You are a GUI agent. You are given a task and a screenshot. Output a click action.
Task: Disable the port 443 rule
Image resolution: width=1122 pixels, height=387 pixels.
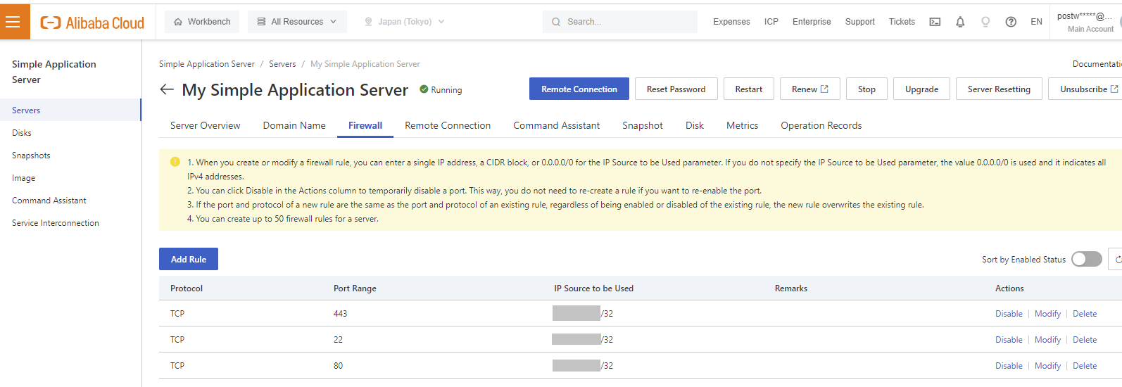(1009, 314)
